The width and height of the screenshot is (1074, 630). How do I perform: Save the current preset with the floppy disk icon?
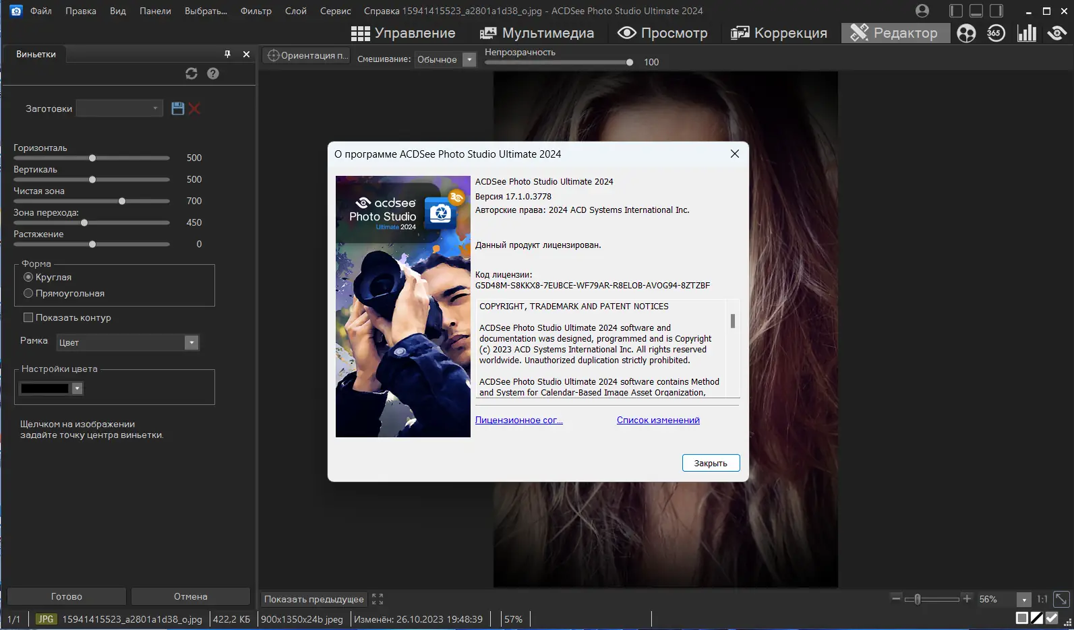(x=178, y=108)
